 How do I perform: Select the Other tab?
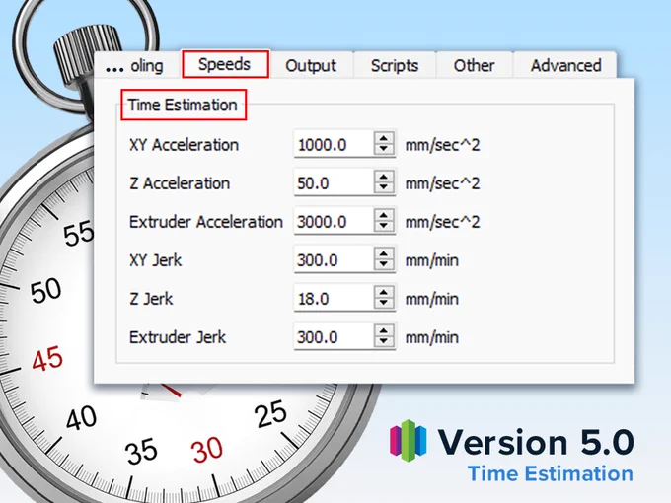pos(475,65)
